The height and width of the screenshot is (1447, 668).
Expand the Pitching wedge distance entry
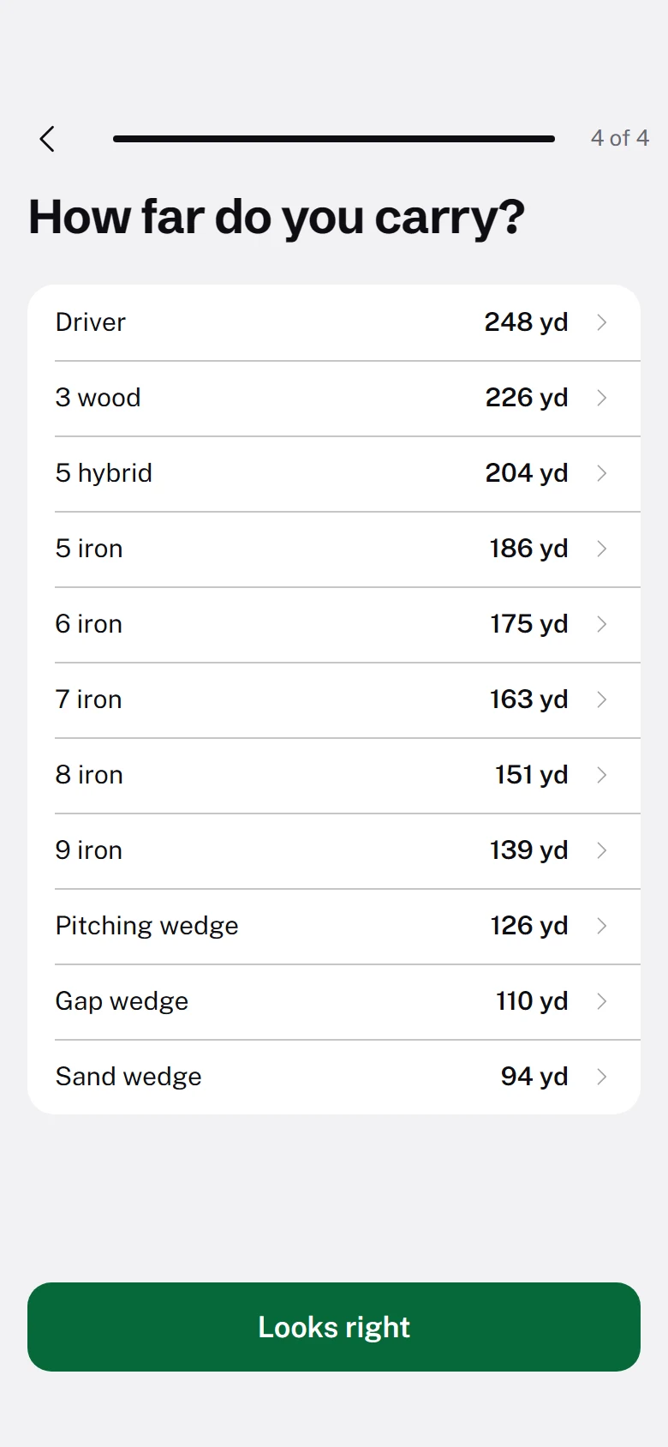pos(334,926)
